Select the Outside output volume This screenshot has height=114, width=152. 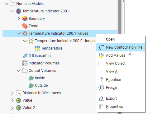point(41,85)
